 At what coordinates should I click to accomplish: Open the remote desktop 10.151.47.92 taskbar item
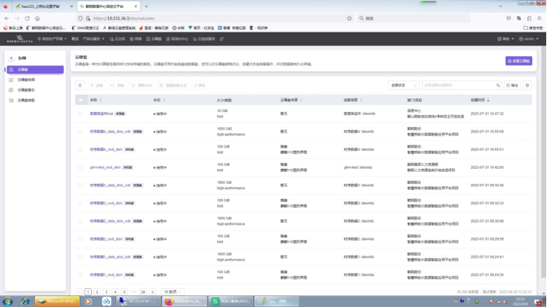click(x=138, y=301)
